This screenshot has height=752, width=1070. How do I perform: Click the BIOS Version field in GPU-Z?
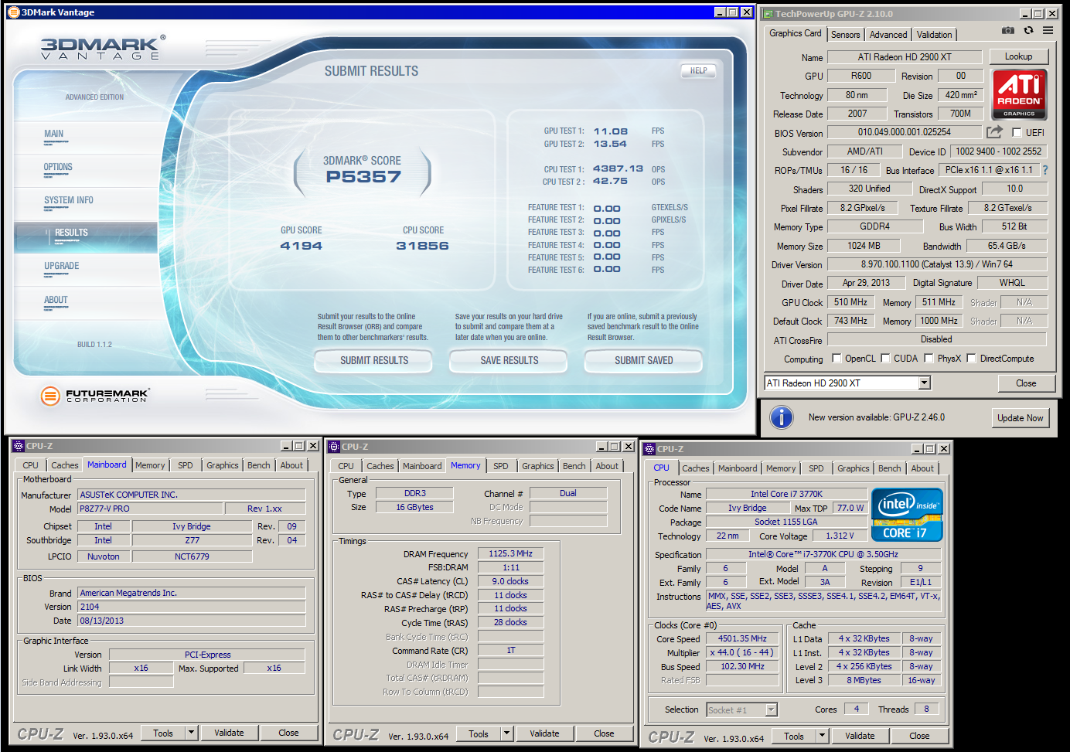[x=905, y=132]
